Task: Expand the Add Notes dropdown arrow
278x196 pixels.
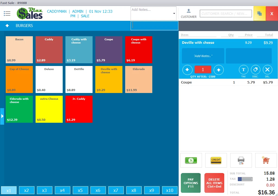Action: 174,14
